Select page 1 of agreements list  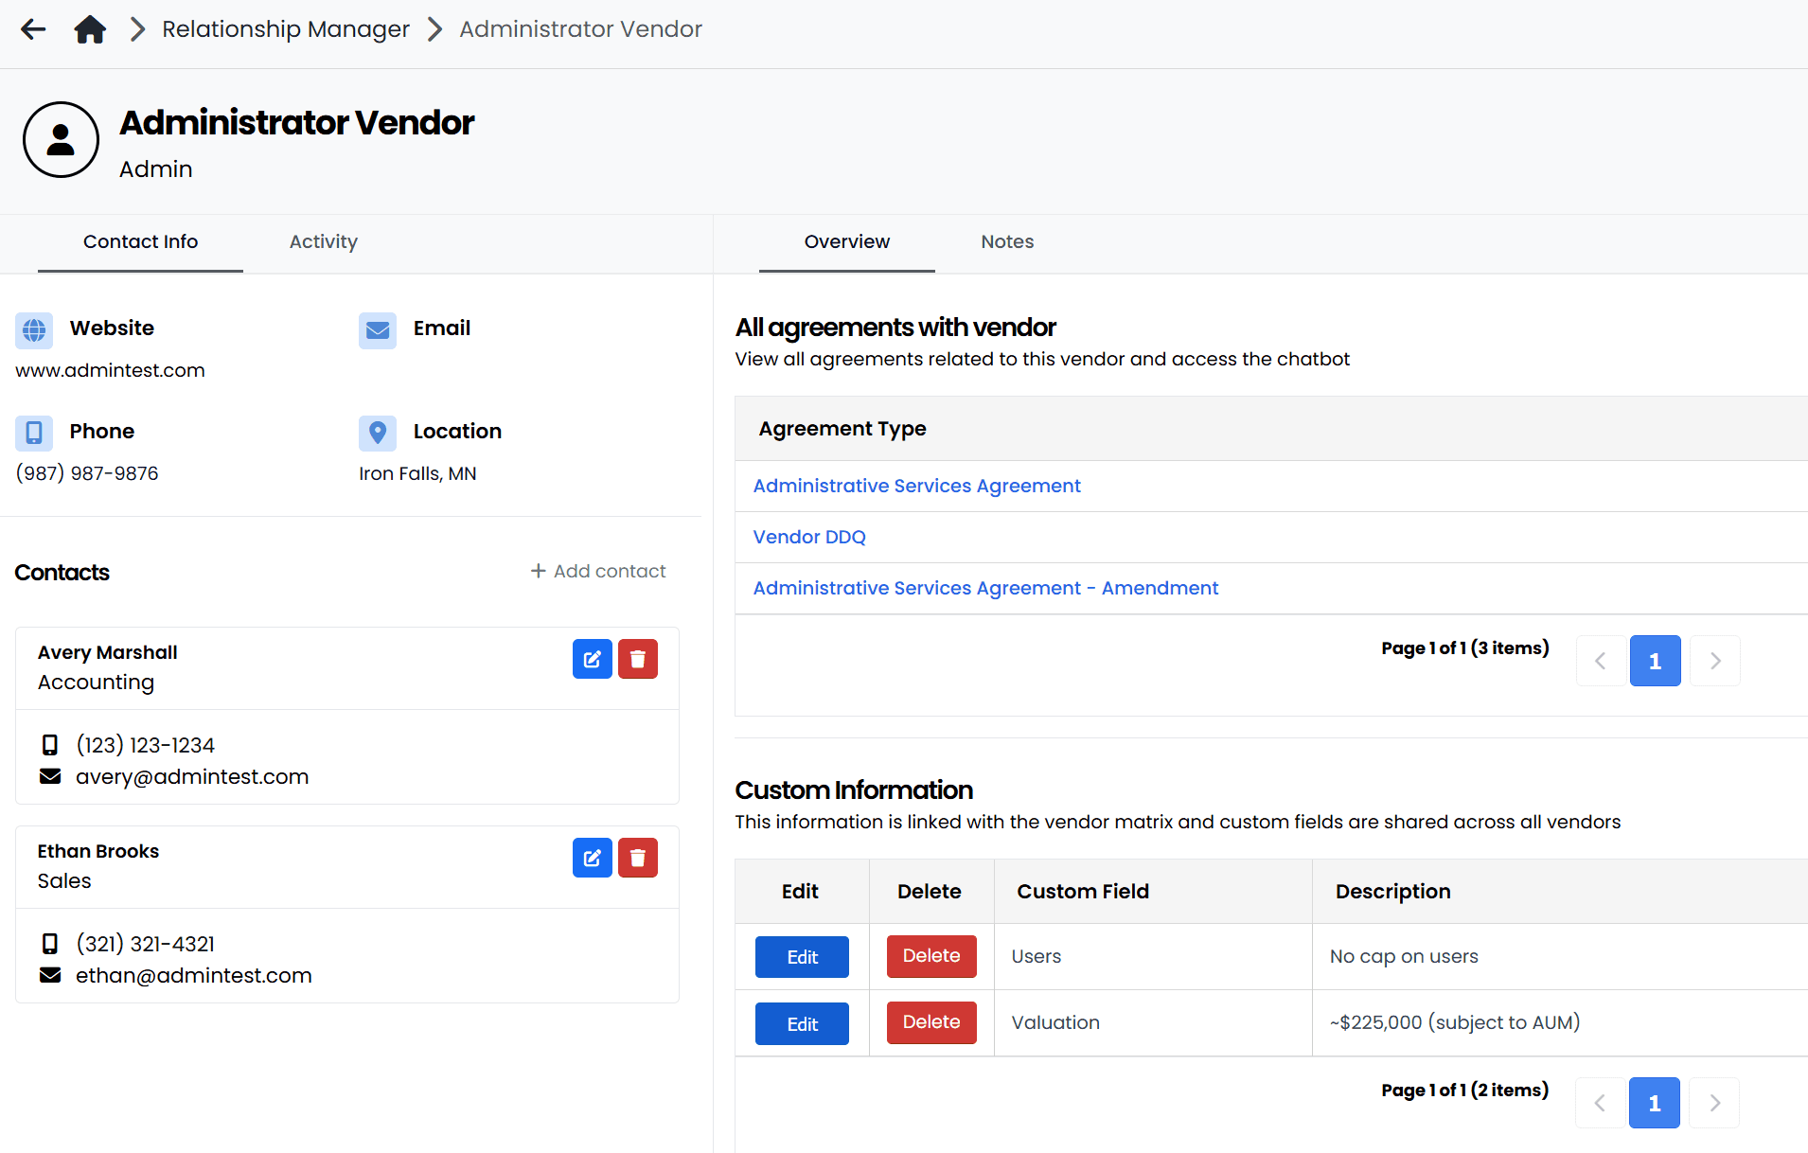point(1656,661)
